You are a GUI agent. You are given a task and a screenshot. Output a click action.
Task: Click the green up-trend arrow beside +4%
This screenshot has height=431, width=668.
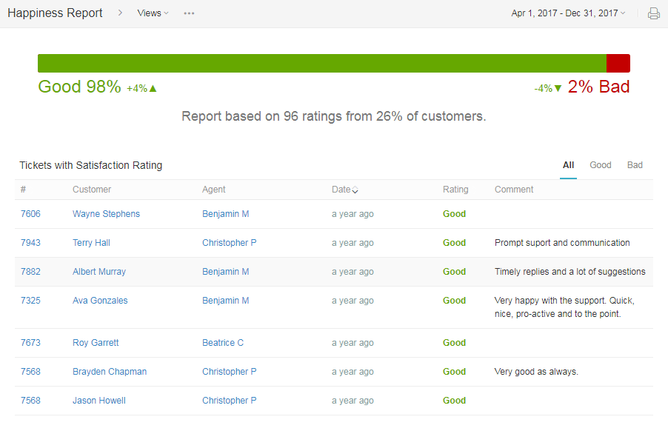tap(153, 88)
